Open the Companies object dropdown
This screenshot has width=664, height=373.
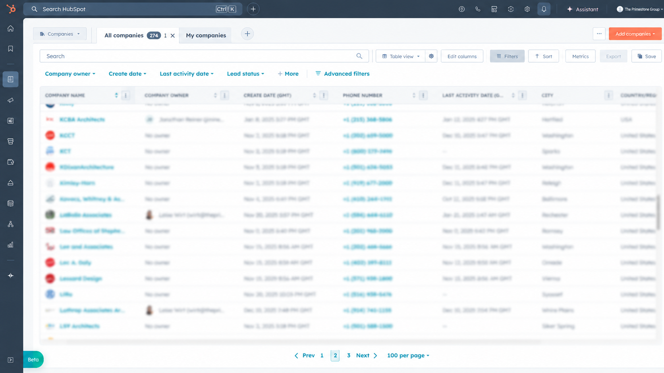coord(60,34)
